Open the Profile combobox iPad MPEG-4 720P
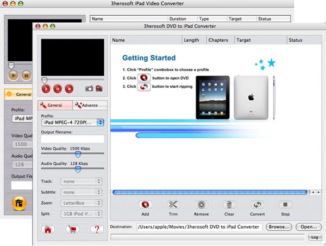Image resolution: width=326 pixels, height=246 pixels. pyautogui.click(x=73, y=122)
